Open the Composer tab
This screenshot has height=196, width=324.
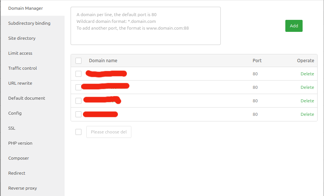pos(18,158)
